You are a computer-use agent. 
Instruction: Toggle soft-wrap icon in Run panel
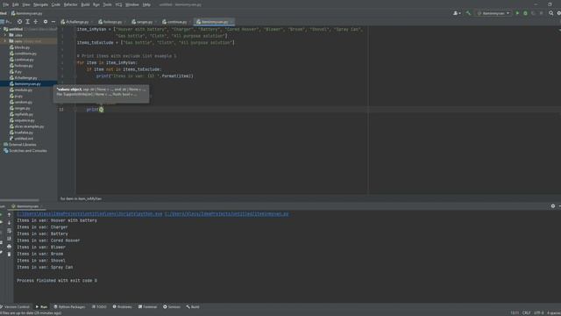(x=10, y=231)
